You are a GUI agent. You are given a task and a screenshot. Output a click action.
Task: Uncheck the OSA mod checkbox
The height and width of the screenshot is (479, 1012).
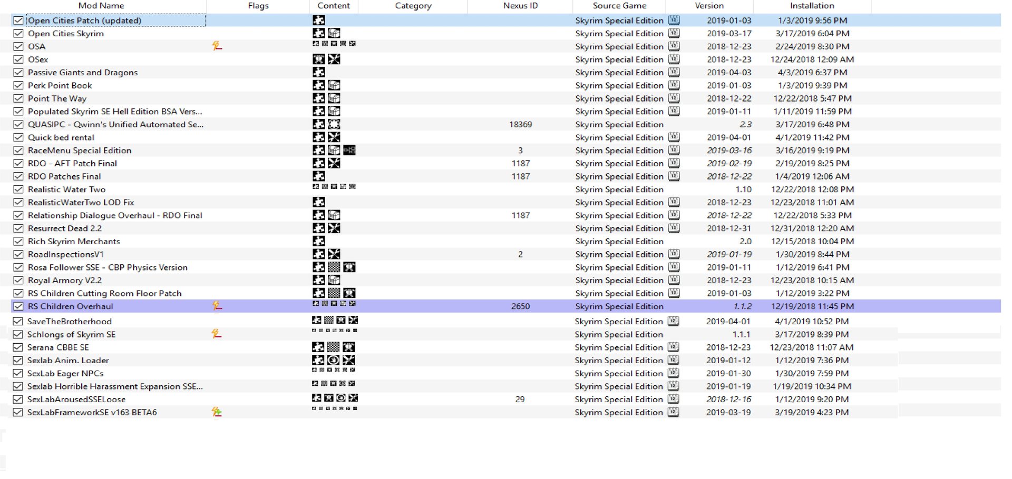click(x=18, y=46)
